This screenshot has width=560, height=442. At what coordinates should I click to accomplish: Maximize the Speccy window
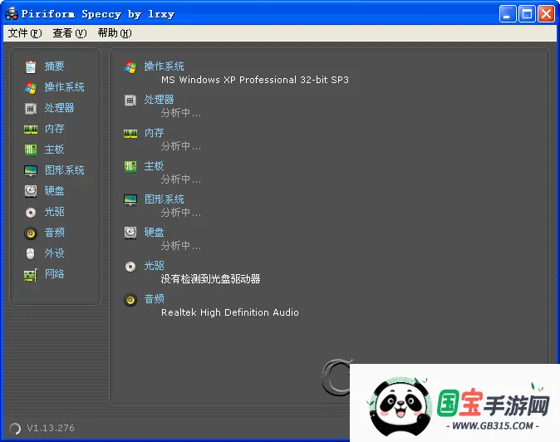click(527, 14)
